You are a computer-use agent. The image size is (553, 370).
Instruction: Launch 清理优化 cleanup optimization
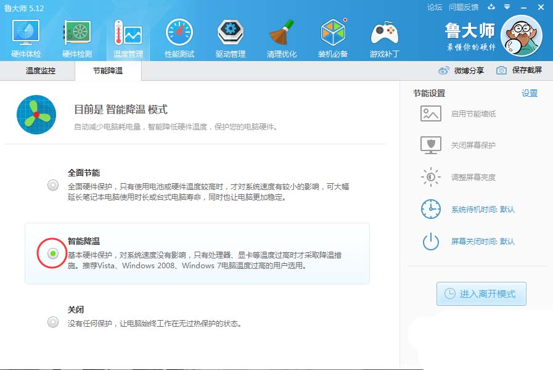(281, 37)
